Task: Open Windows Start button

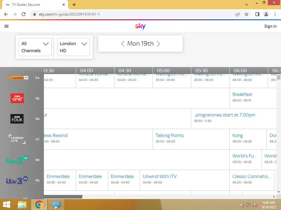Action: tap(7, 205)
